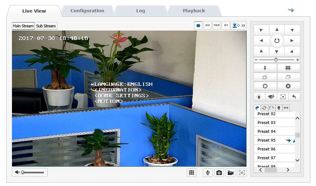Turn on the camera light bulb button
This screenshot has height=186, width=316.
259,97
